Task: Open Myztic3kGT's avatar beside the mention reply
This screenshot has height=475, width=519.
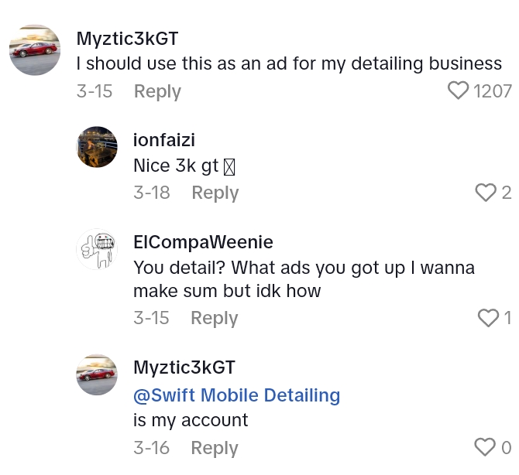Action: click(97, 375)
